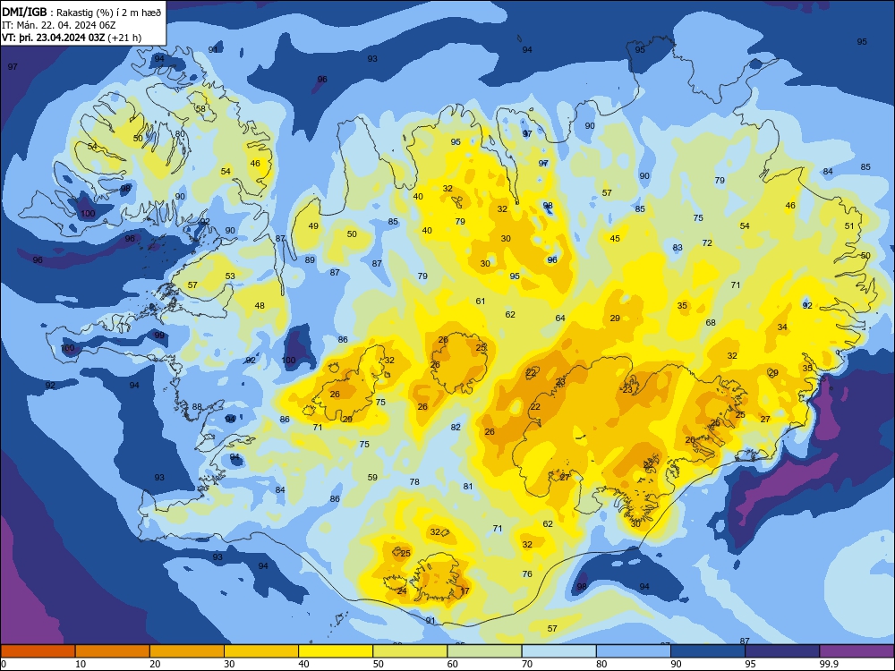Click the humidity value '58' in the Westfjords
Image resolution: width=895 pixels, height=671 pixels.
(200, 108)
